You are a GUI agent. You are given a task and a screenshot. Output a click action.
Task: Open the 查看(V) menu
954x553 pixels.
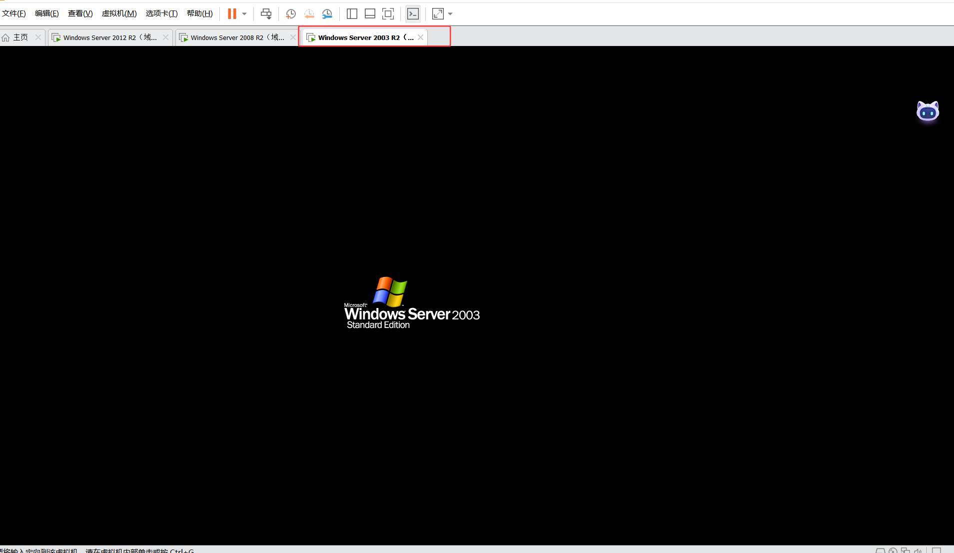[x=80, y=13]
